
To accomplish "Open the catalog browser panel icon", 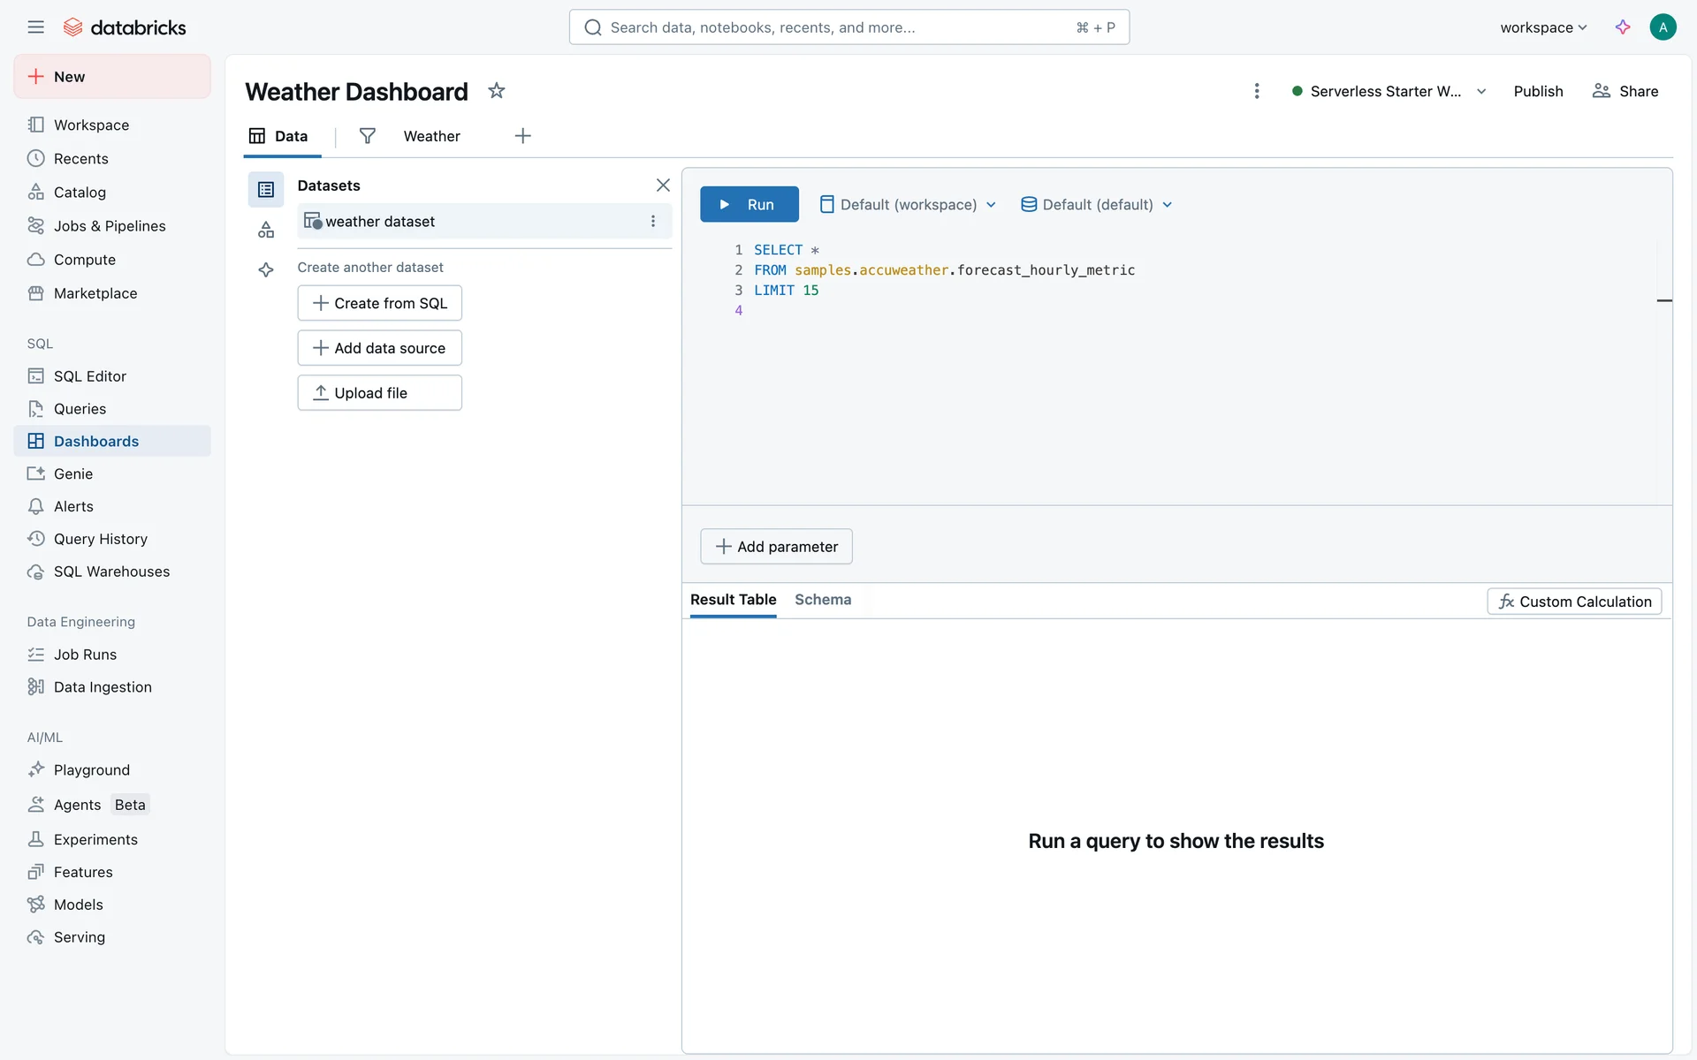I will tap(266, 231).
